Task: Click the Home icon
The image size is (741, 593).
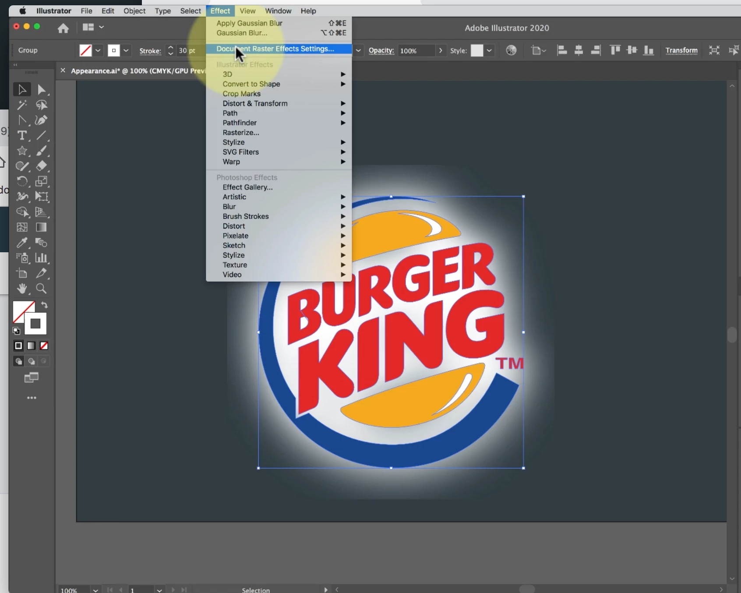Action: pyautogui.click(x=63, y=28)
